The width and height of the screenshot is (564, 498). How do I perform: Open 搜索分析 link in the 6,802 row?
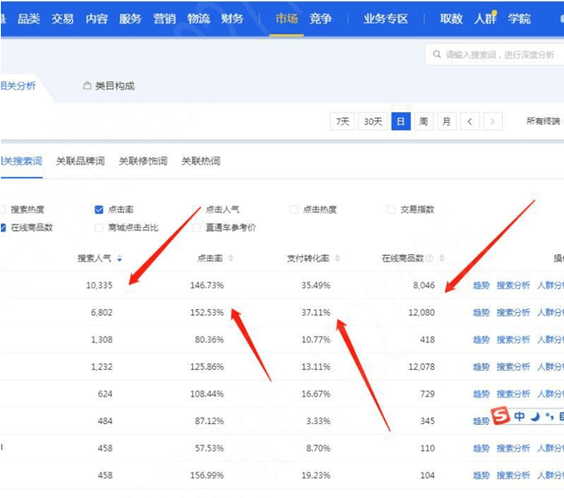click(x=513, y=313)
